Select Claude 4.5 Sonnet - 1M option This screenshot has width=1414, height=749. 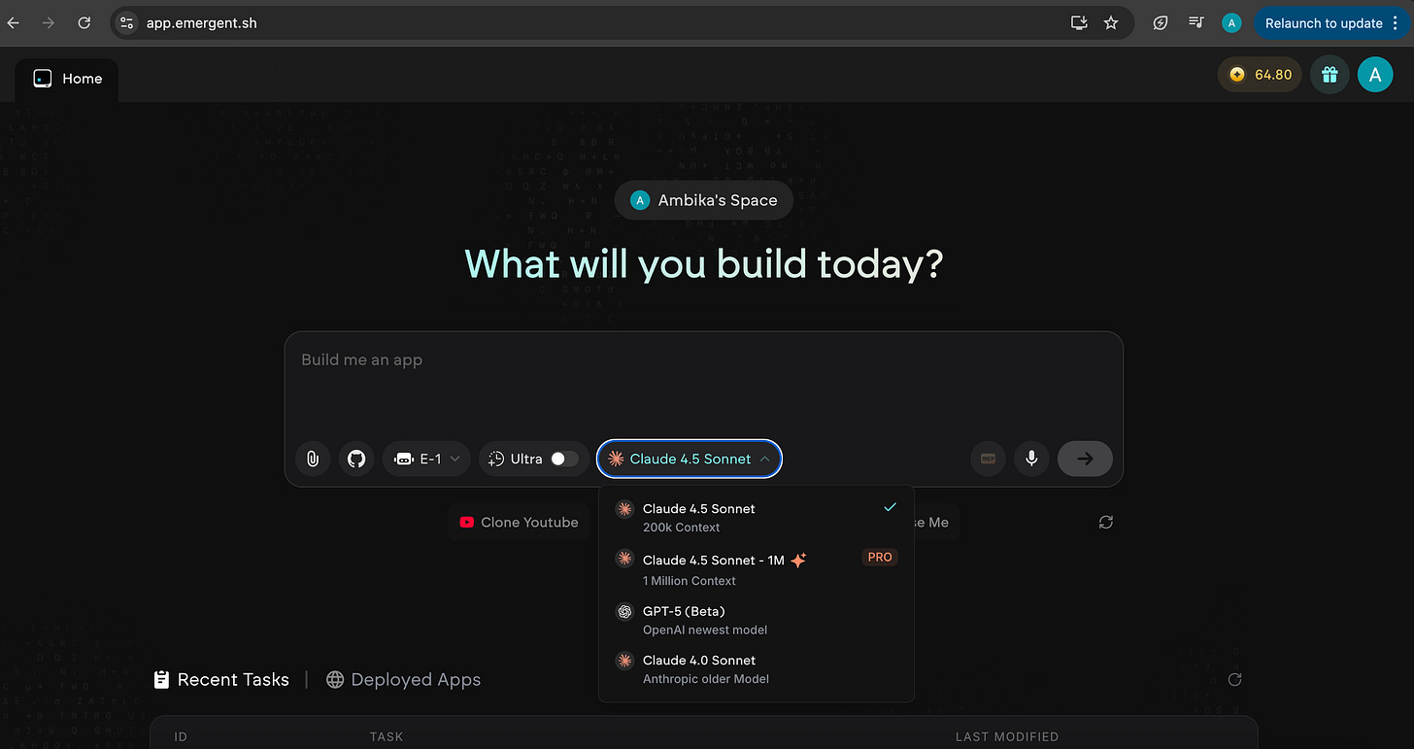point(757,569)
